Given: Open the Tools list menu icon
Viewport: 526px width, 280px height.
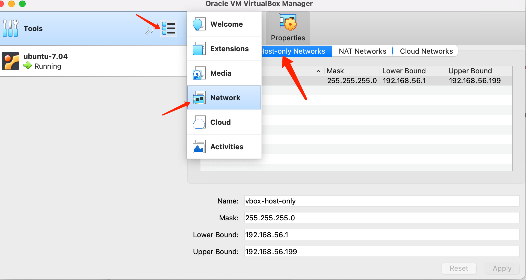Looking at the screenshot, I should 169,28.
